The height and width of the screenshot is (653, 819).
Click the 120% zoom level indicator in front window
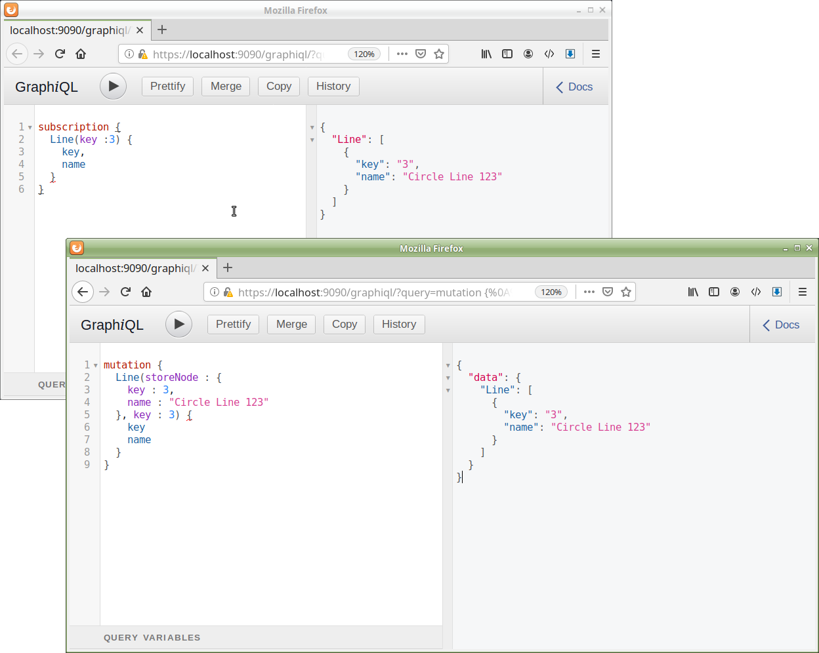point(551,292)
